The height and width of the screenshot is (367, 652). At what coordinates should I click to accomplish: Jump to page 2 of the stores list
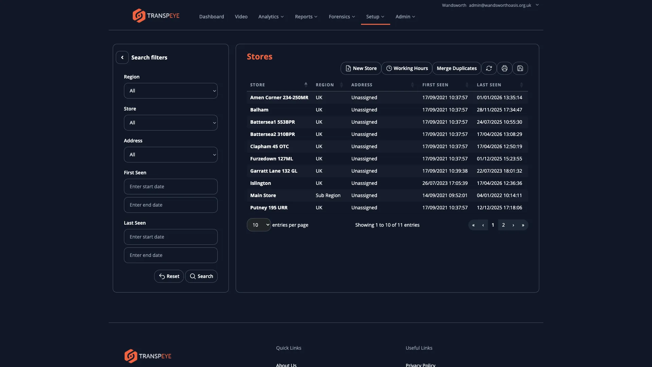503,225
